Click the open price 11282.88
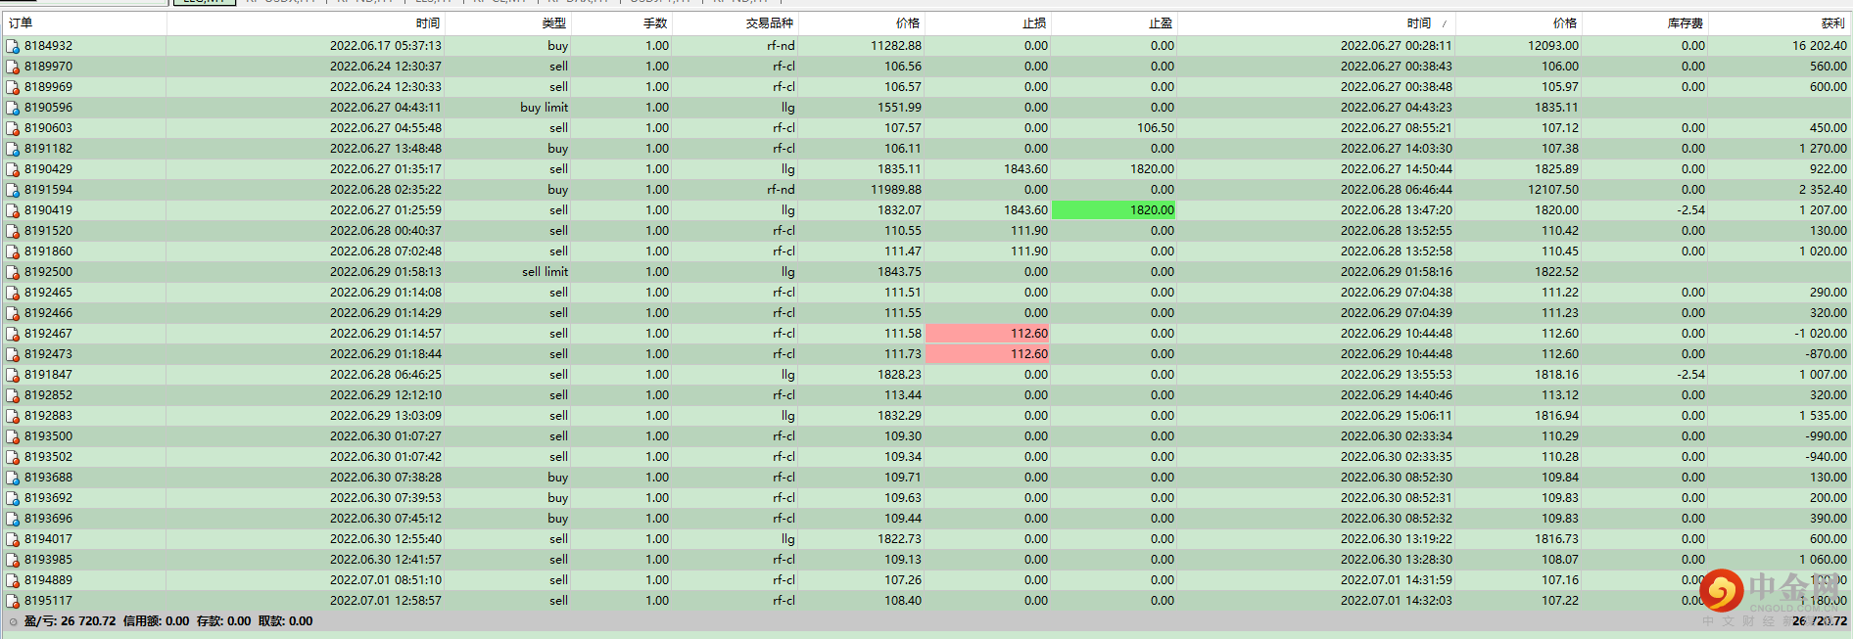1853x639 pixels. tap(896, 46)
